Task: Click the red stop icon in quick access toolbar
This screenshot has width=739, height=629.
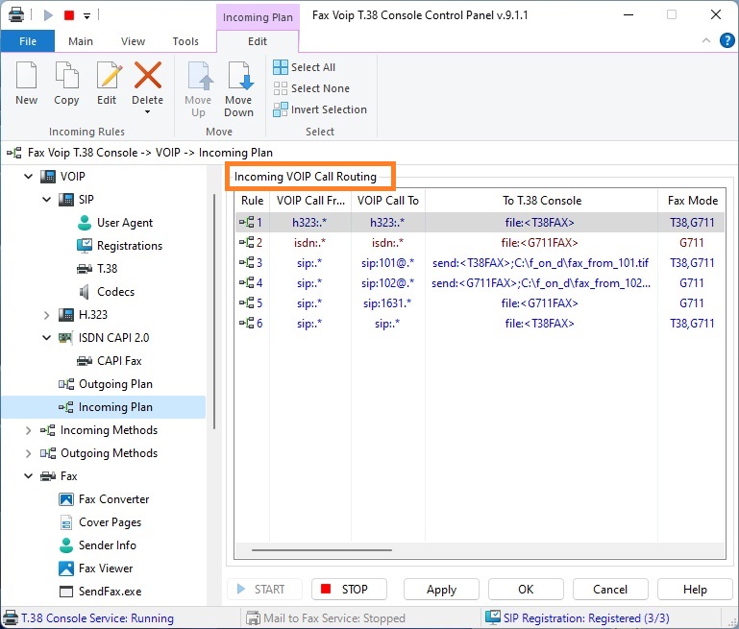Action: pos(69,15)
